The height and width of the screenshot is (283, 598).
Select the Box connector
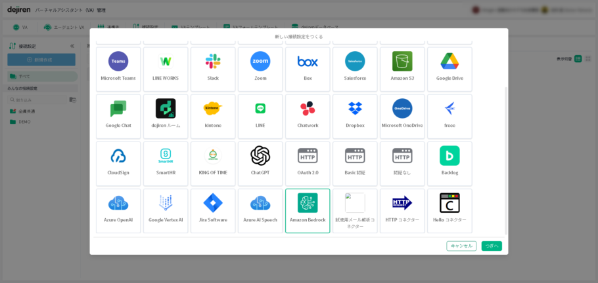[x=308, y=69]
